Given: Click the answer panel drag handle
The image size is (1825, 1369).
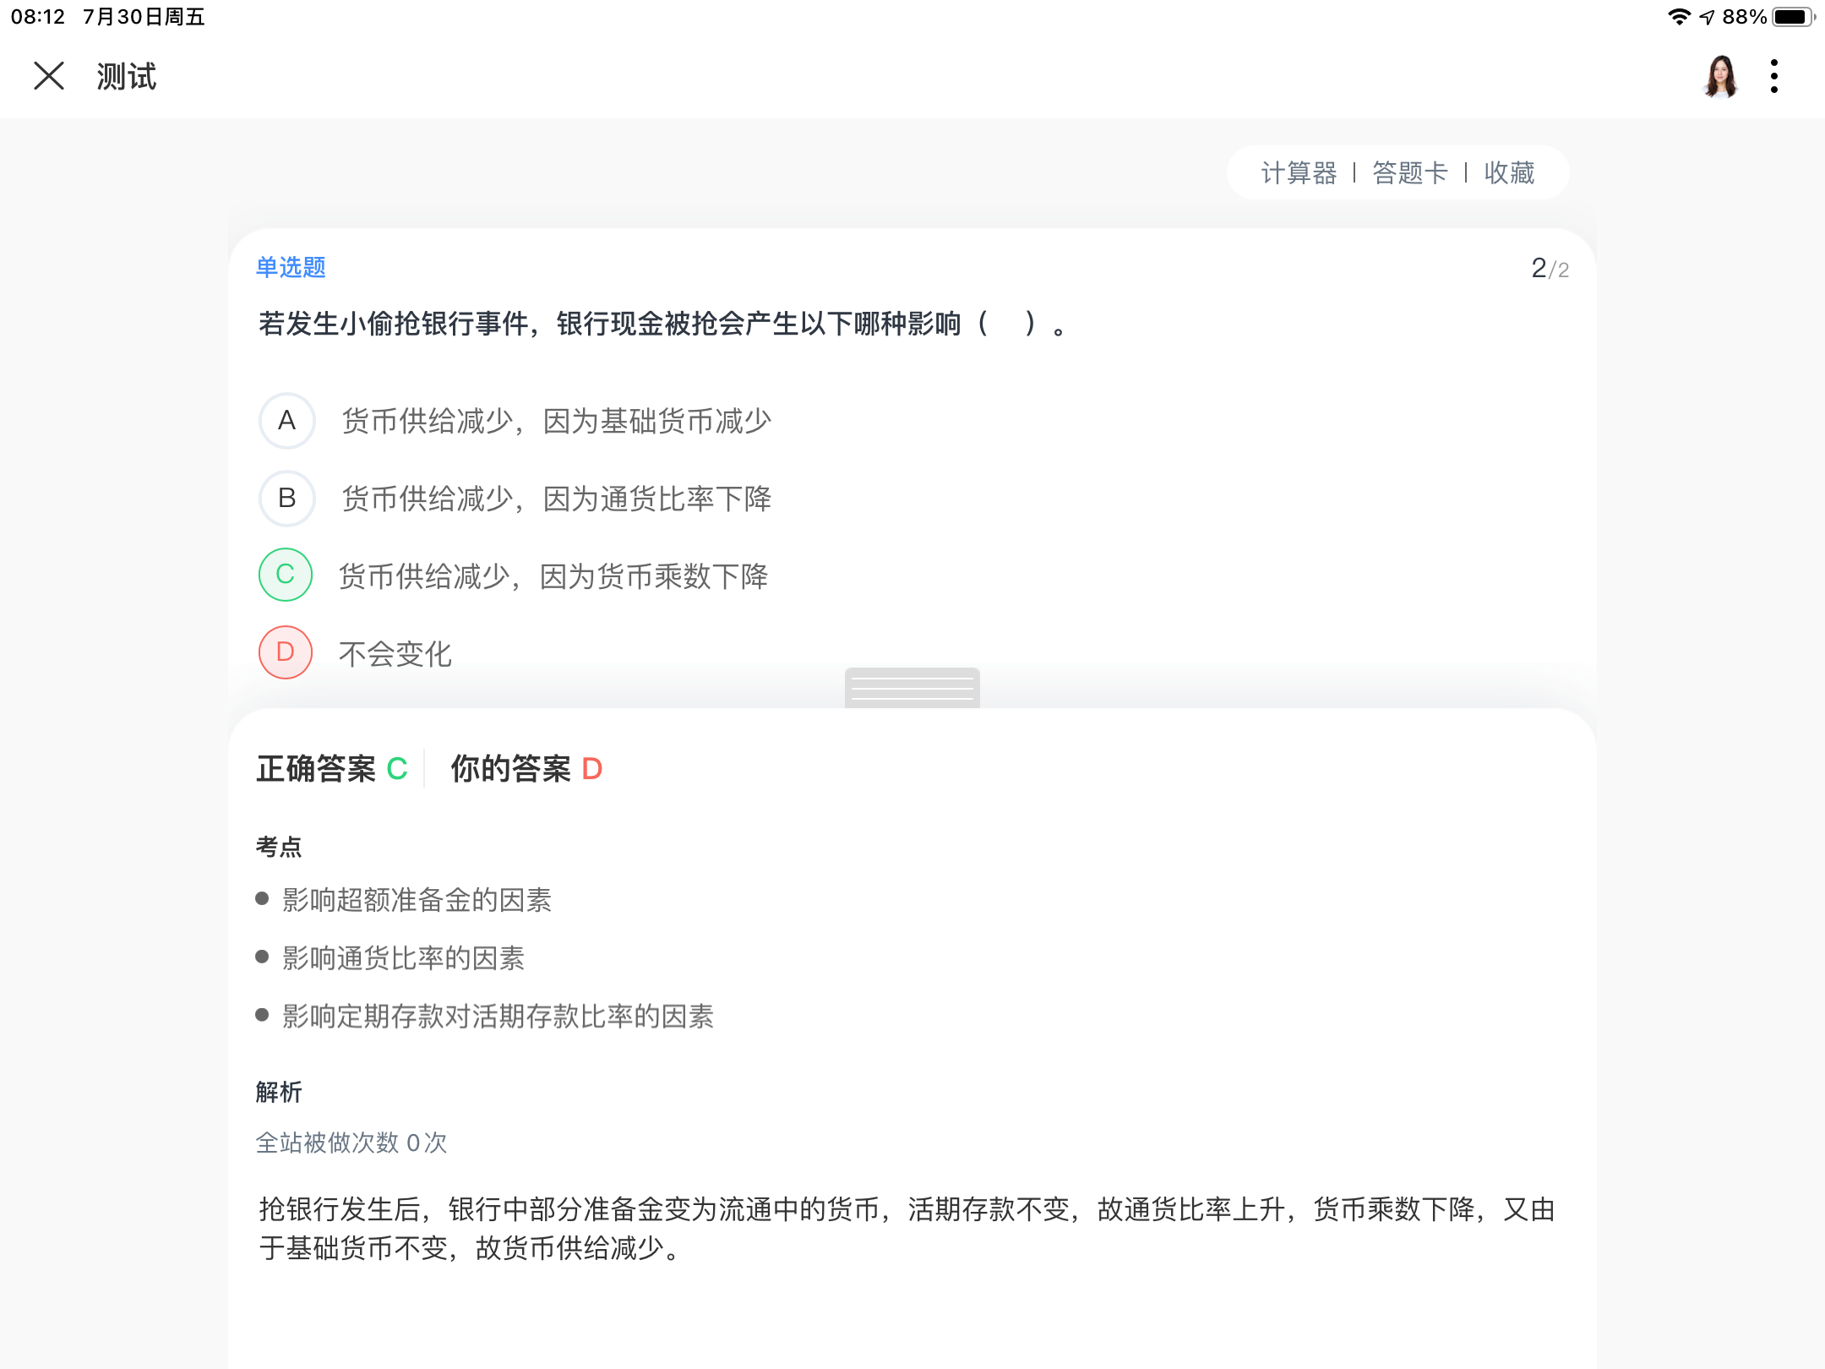Looking at the screenshot, I should point(912,688).
